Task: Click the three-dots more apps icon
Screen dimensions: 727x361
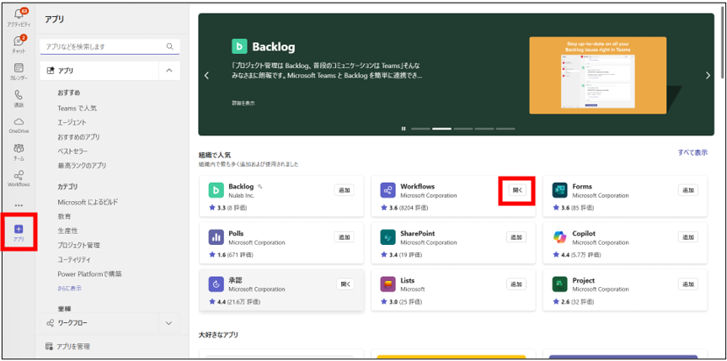Action: [x=19, y=205]
